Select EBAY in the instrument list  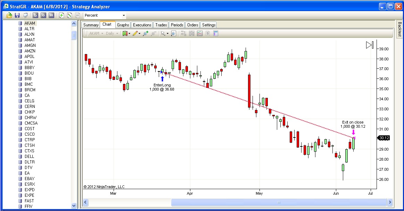click(30, 179)
